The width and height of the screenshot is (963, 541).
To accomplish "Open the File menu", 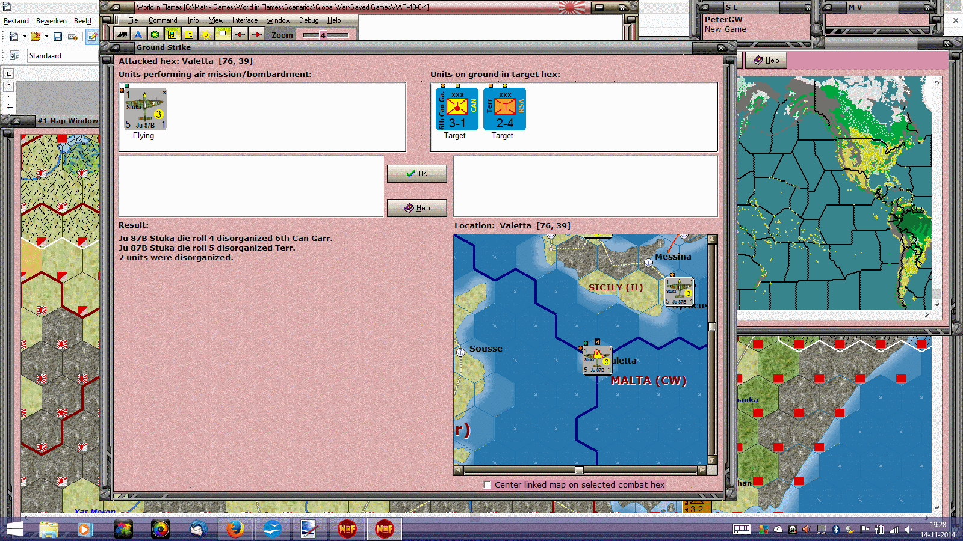I will coord(133,20).
